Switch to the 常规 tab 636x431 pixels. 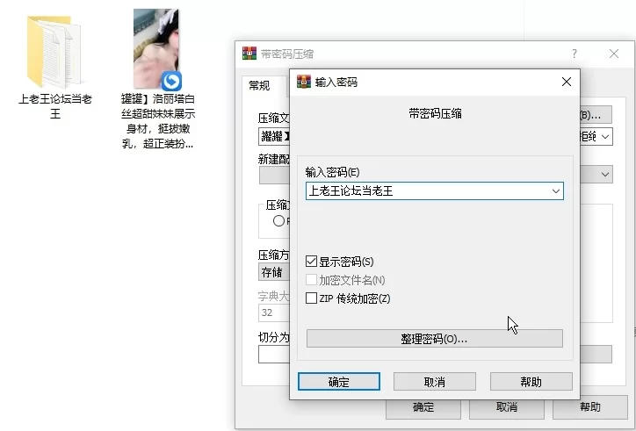[259, 85]
